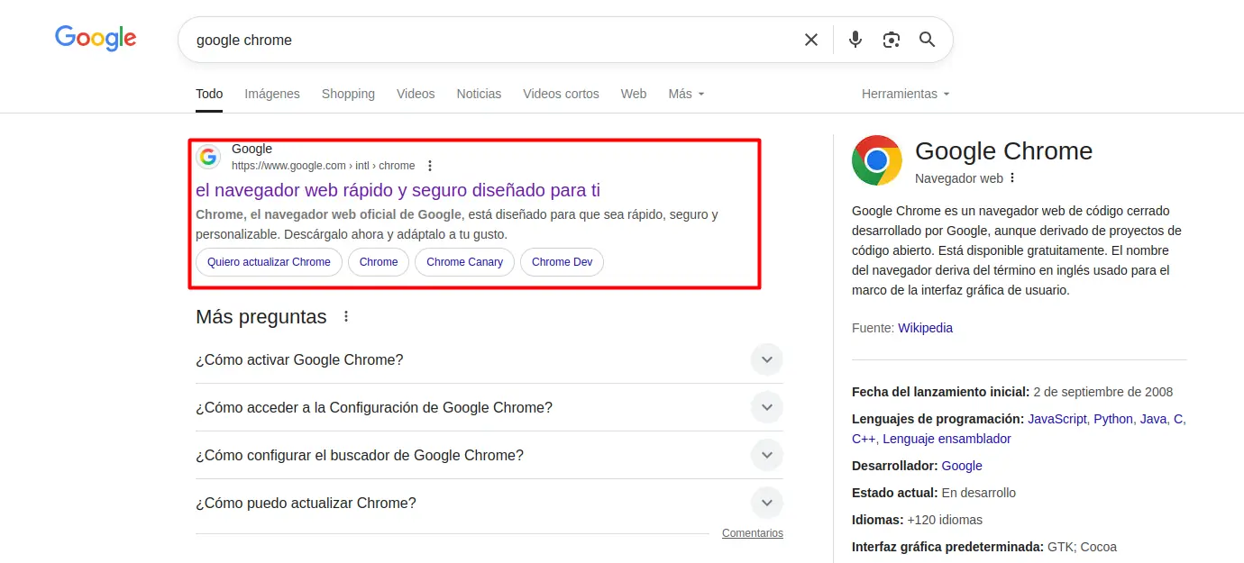Open the Wikipedia source link

click(x=925, y=328)
